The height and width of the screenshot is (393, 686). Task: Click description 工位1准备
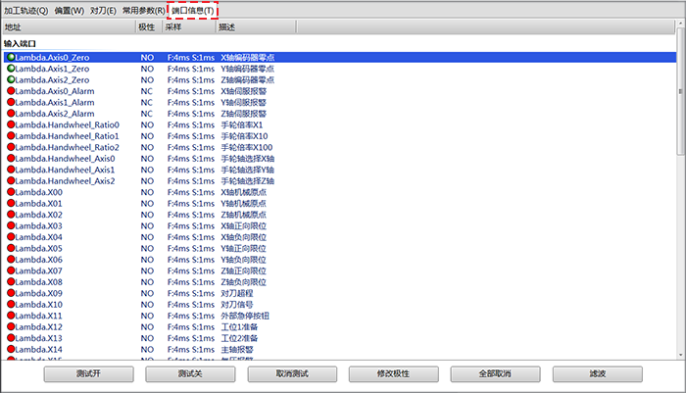(x=239, y=327)
